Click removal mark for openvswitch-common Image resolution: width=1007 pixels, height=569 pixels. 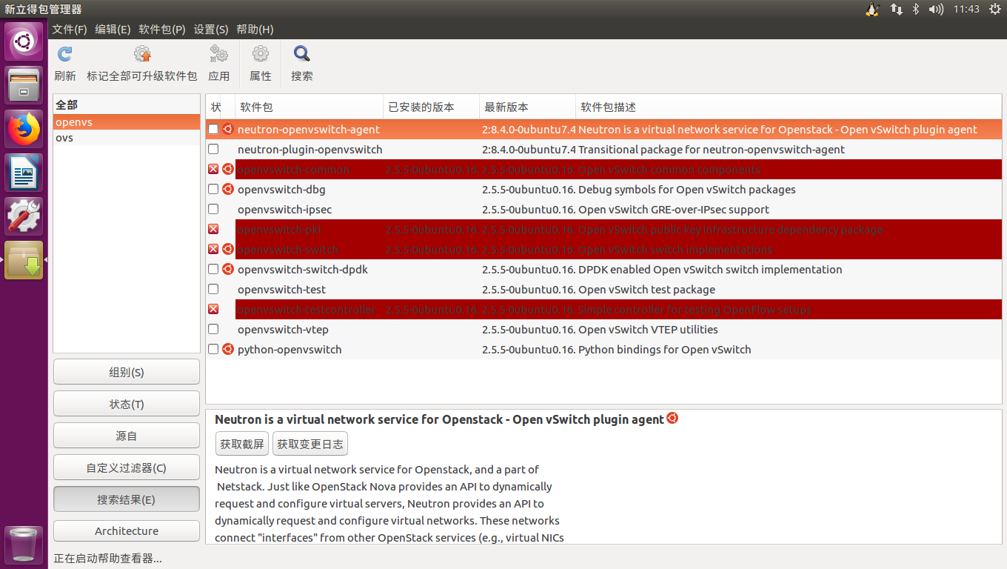(213, 169)
